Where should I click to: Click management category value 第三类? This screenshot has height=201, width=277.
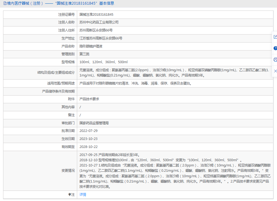click(84, 54)
